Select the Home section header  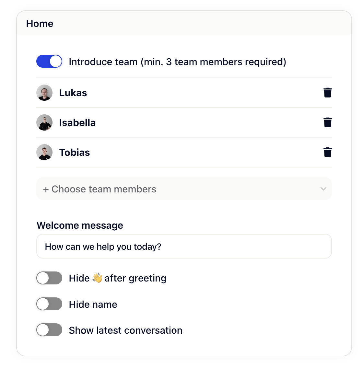40,24
